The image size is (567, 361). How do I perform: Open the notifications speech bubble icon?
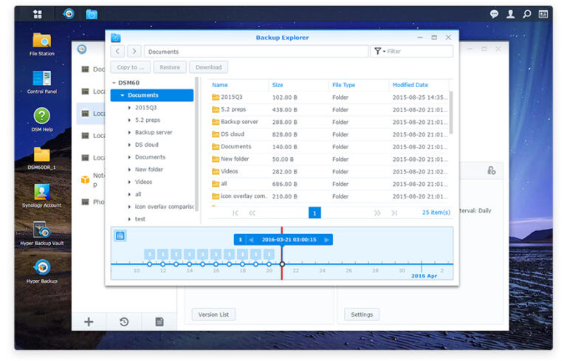494,14
